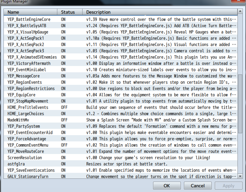Sort by the Name column header

tap(31, 12)
